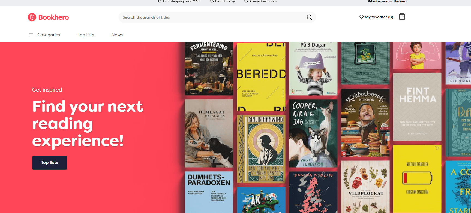Click the Bookhero logo icon
Screen dimensions: 471x213
coord(32,17)
